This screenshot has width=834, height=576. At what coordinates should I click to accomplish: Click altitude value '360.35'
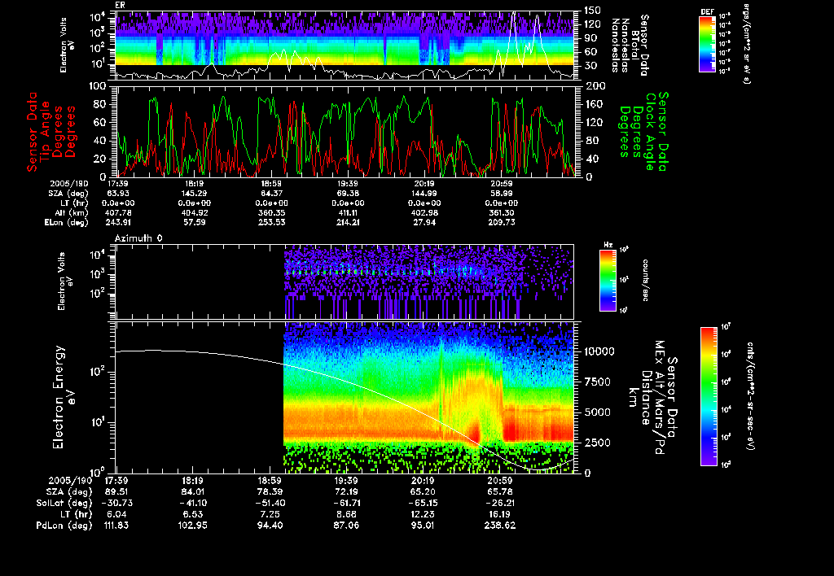[x=270, y=212]
